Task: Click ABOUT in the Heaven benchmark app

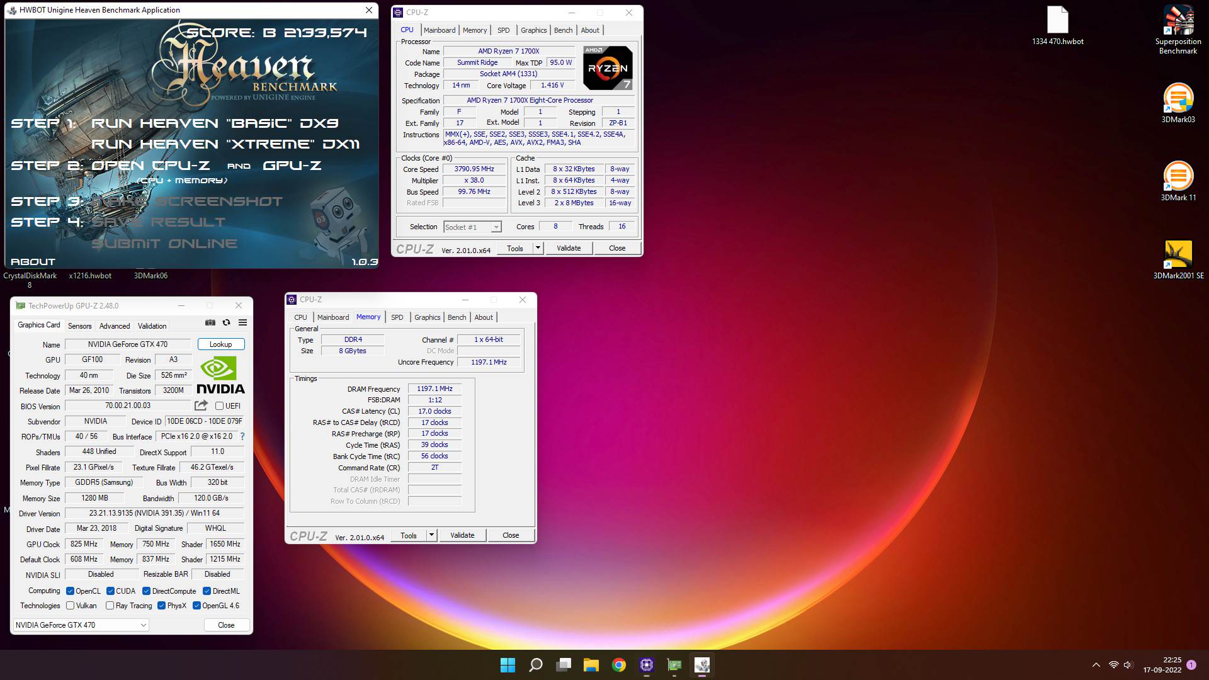Action: (33, 262)
